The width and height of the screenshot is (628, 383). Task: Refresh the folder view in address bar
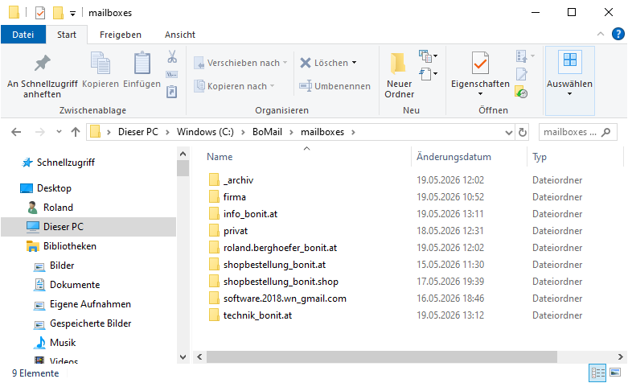(523, 132)
